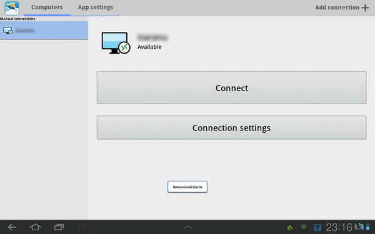Tap the green shield notification icon
Viewport: 375px width, 234px height.
[304, 227]
